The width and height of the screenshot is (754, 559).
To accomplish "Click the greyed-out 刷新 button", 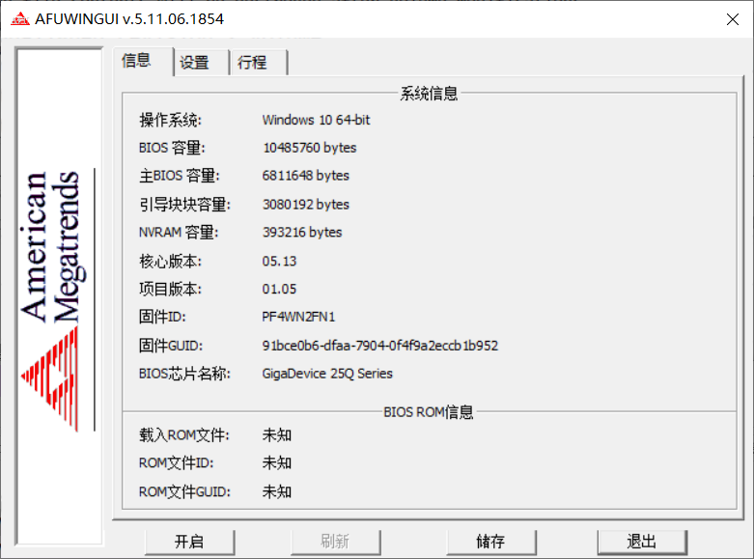I will click(335, 542).
